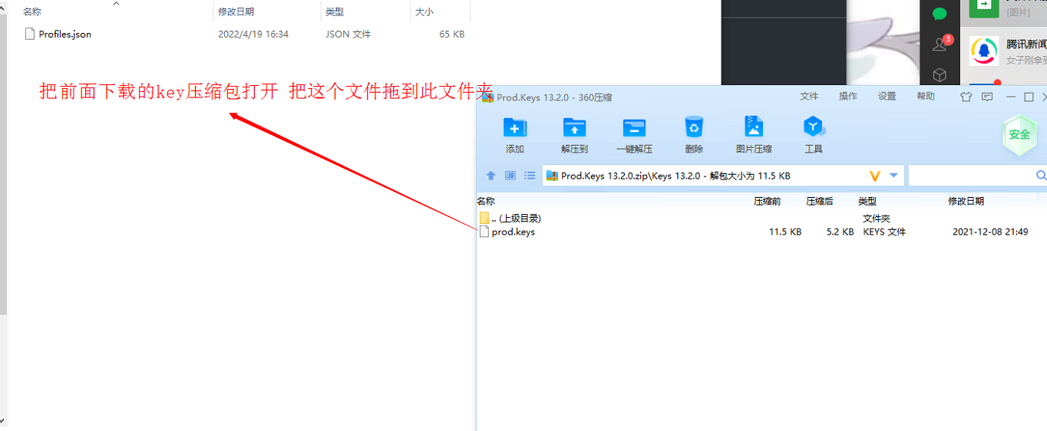
Task: Select the prod.keys file in archive
Action: (x=513, y=232)
